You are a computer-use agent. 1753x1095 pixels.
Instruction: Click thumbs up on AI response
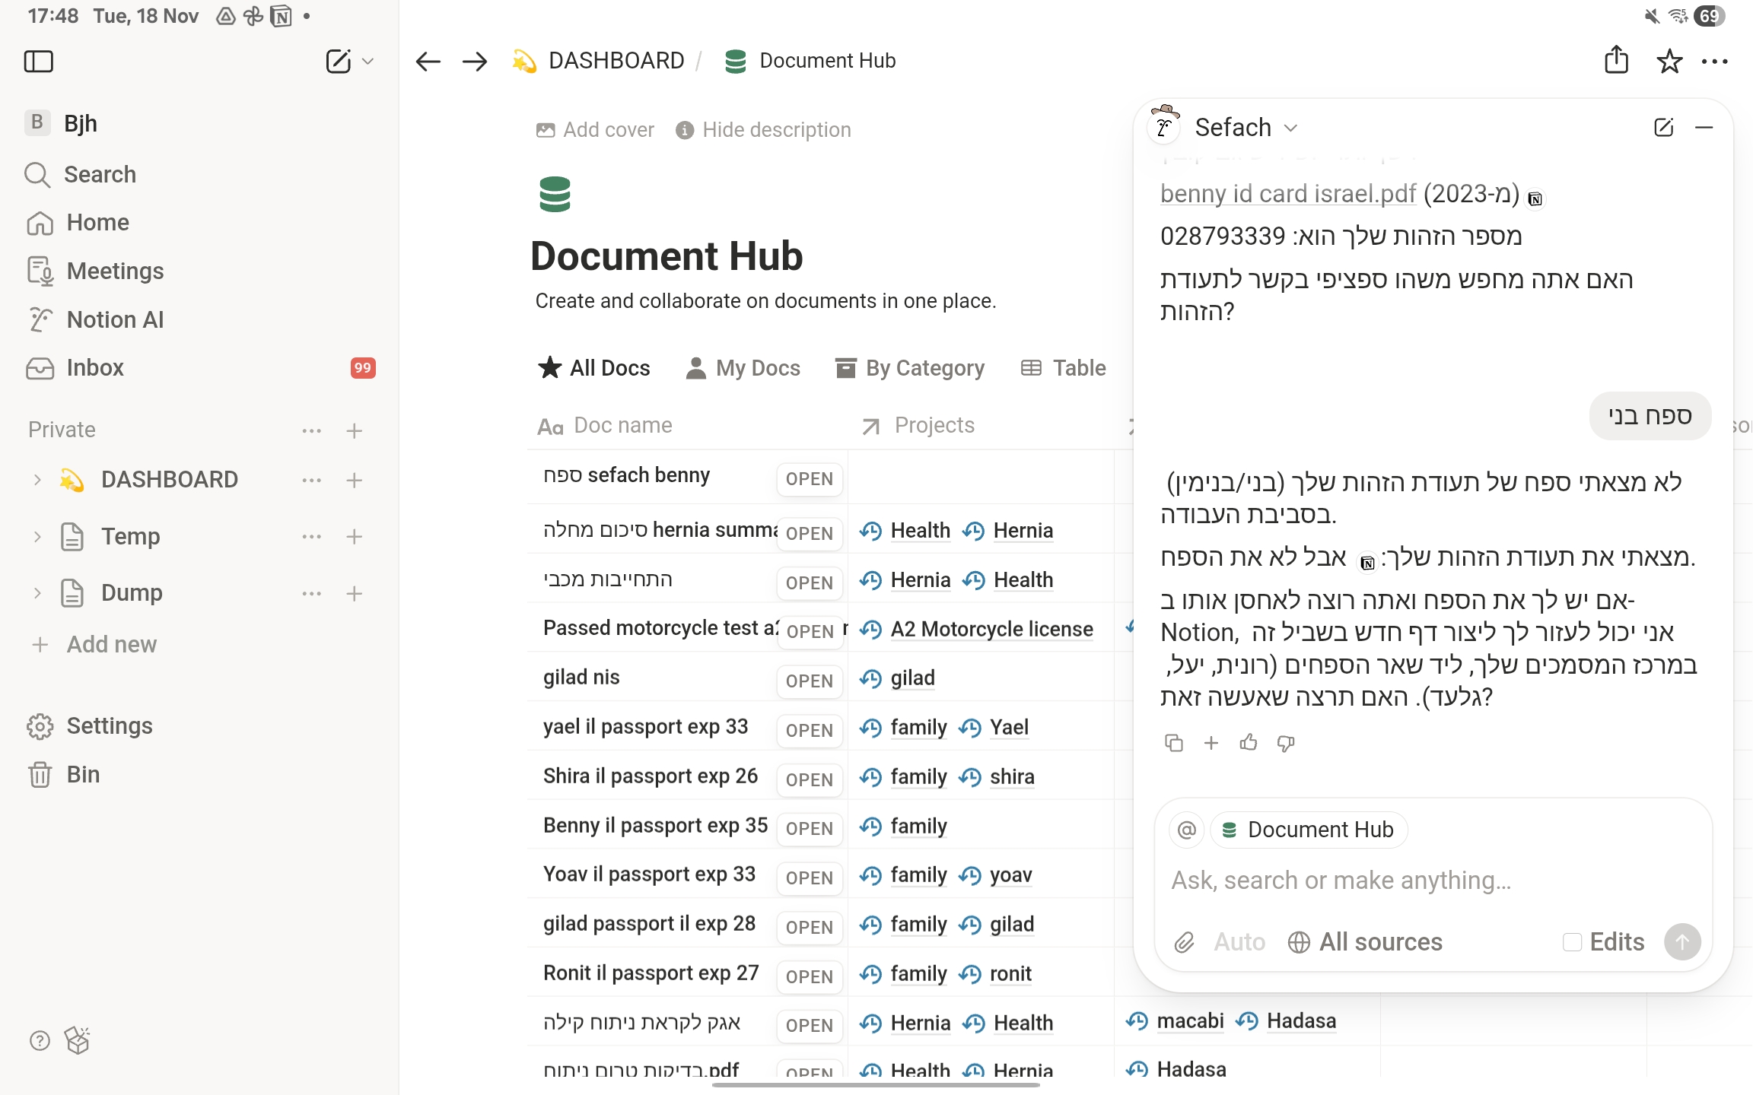pos(1249,742)
